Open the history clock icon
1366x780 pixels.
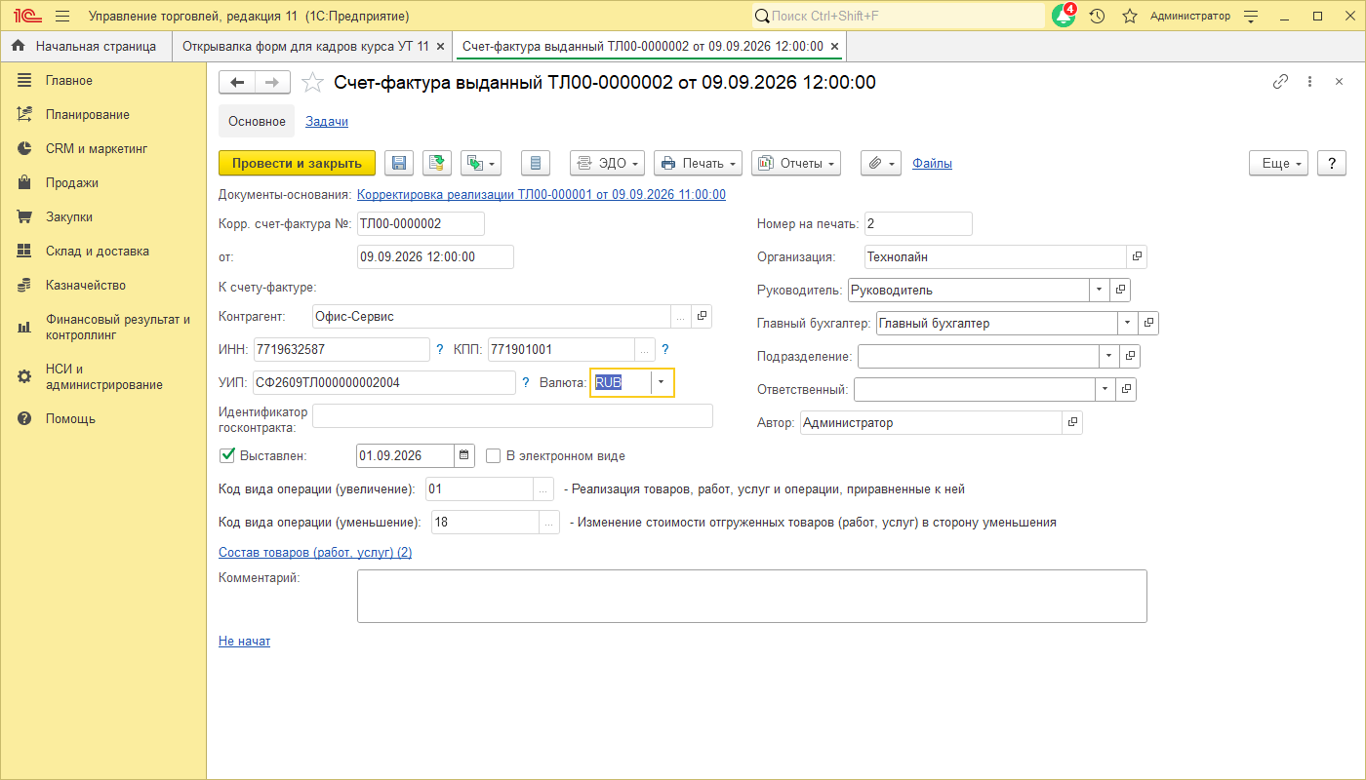[x=1098, y=17]
